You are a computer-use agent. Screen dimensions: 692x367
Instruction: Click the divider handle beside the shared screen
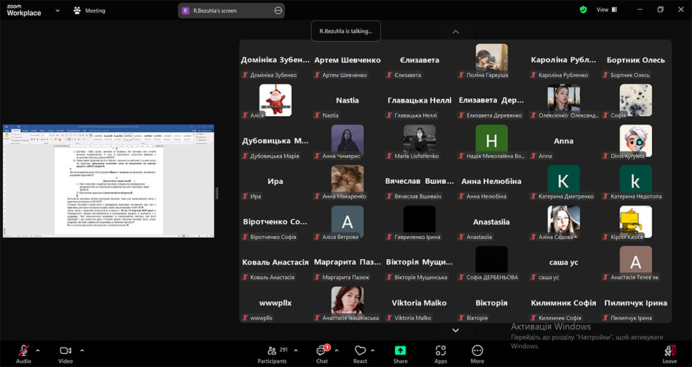[x=217, y=193]
